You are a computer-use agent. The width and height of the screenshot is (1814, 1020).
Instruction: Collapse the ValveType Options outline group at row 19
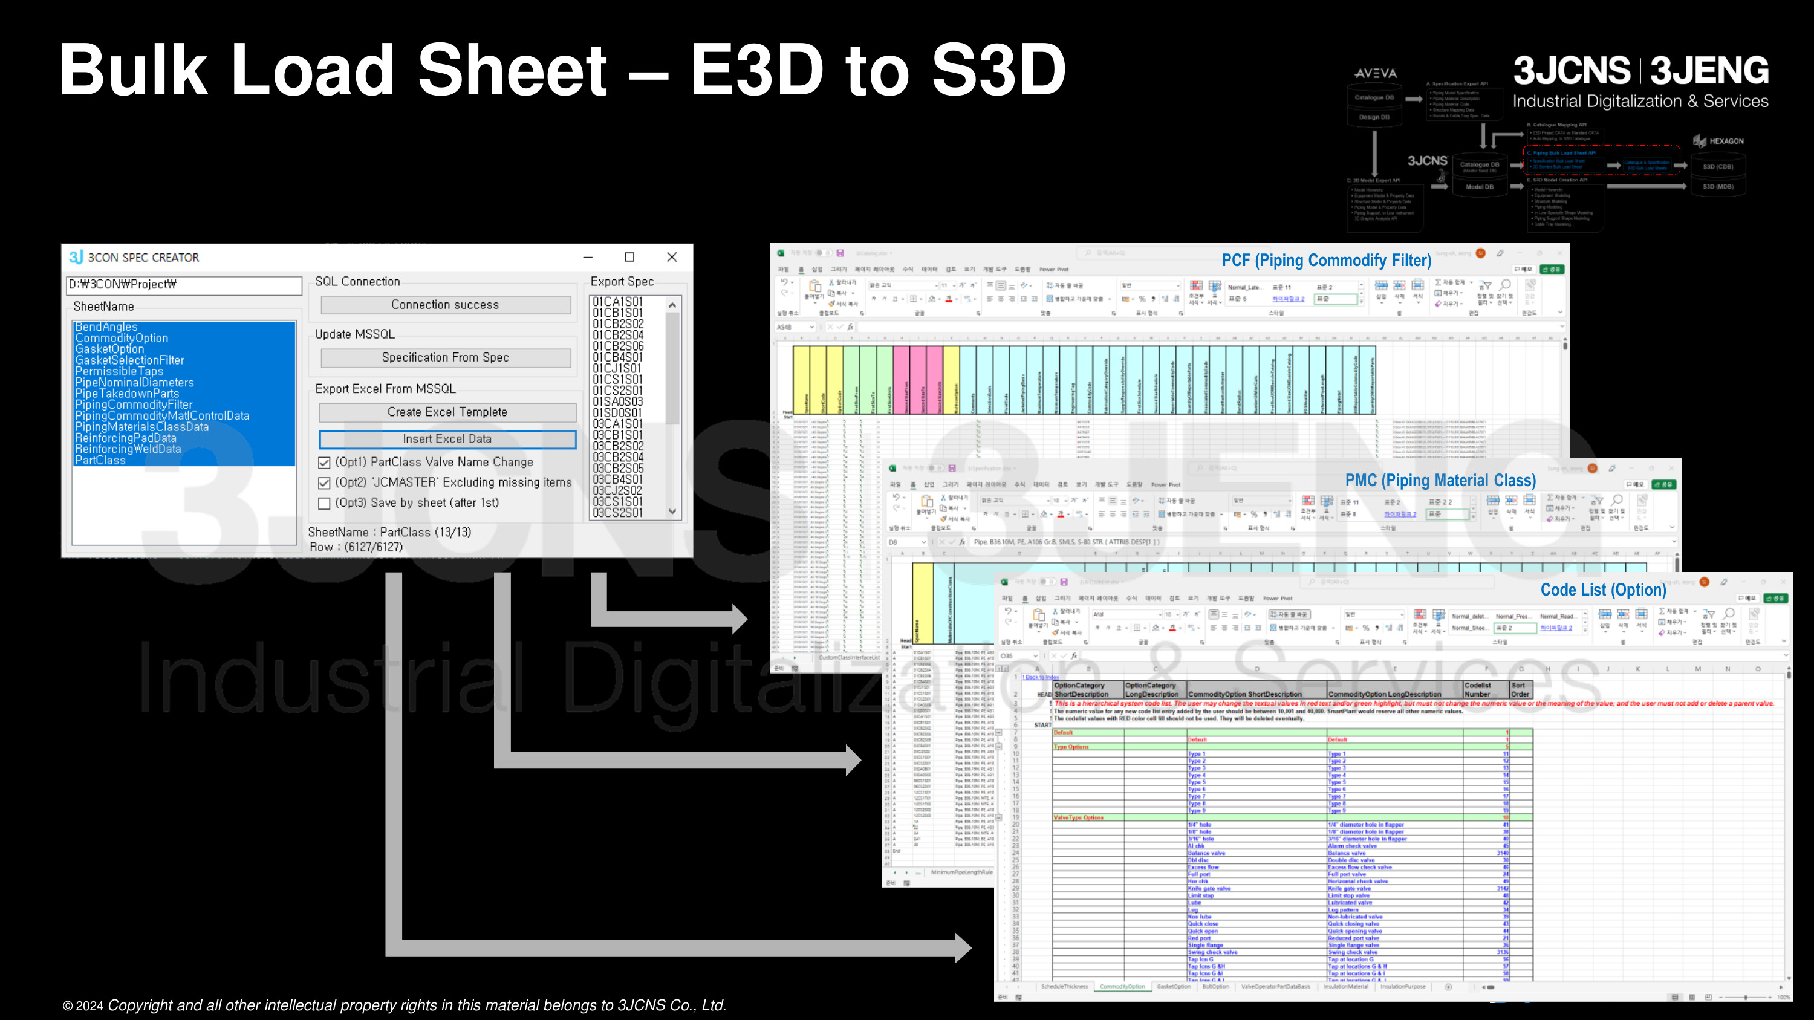[998, 817]
